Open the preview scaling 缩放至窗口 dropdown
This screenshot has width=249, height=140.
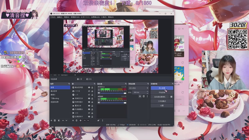pos(68,75)
